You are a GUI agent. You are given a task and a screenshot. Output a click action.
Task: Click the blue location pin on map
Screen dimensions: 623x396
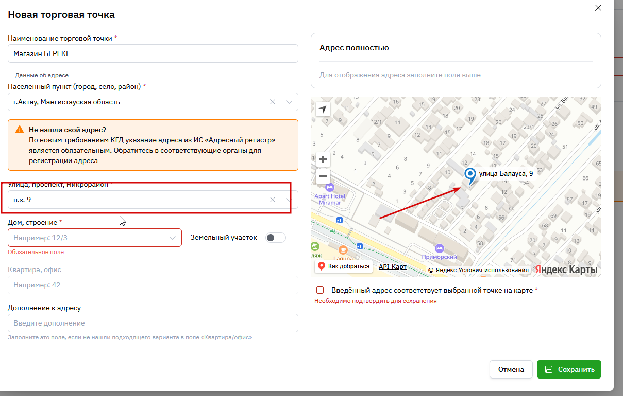[469, 176]
